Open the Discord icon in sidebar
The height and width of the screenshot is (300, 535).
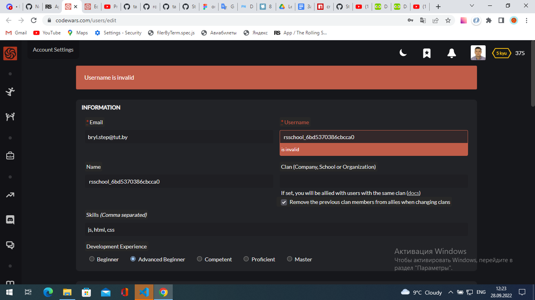[9, 220]
